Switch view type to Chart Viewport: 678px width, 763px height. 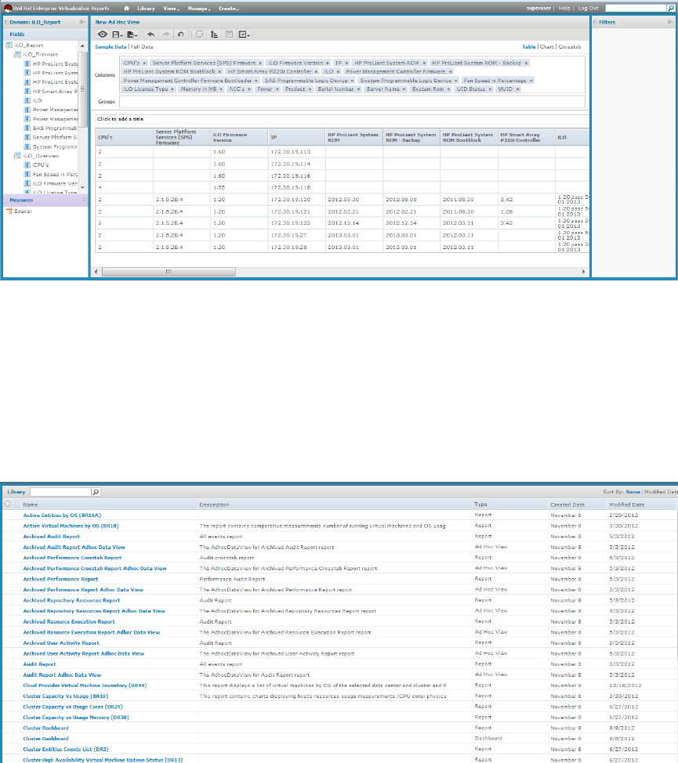point(547,47)
